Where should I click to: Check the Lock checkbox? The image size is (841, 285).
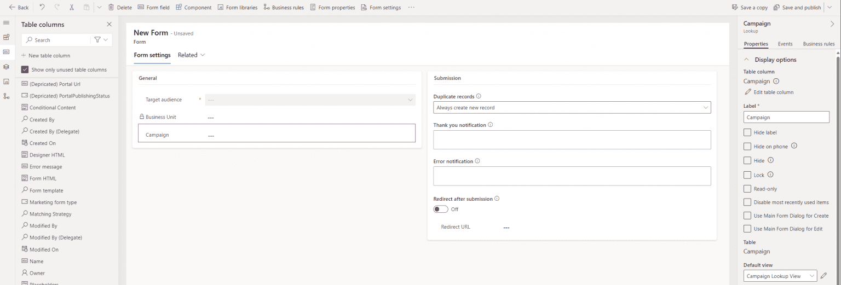click(747, 175)
